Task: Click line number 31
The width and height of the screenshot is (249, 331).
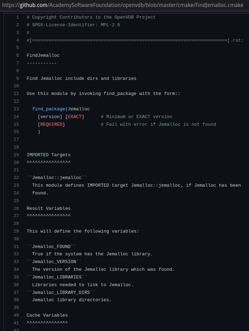Action: click(16, 247)
